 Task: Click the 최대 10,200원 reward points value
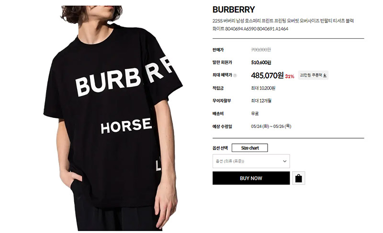pos(263,88)
